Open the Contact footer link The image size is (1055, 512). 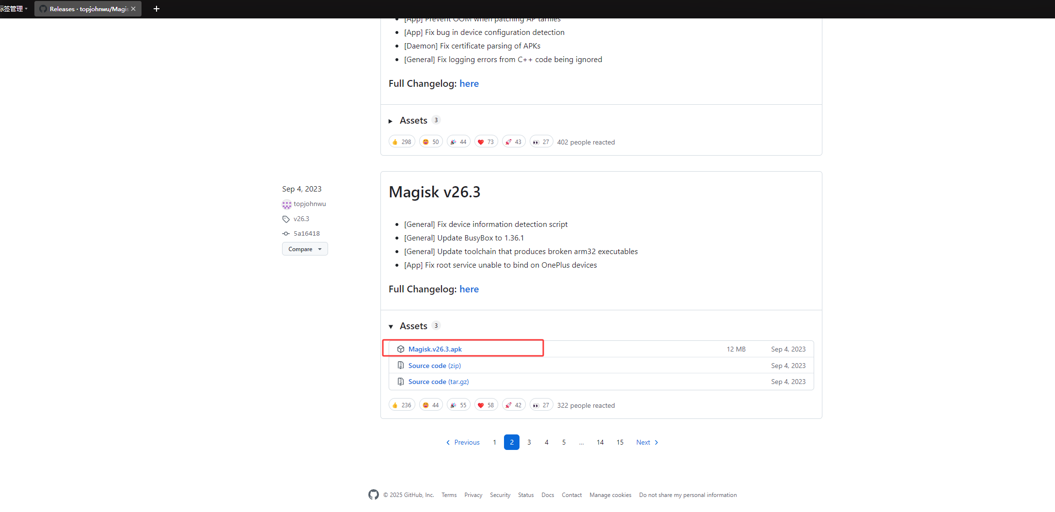572,495
